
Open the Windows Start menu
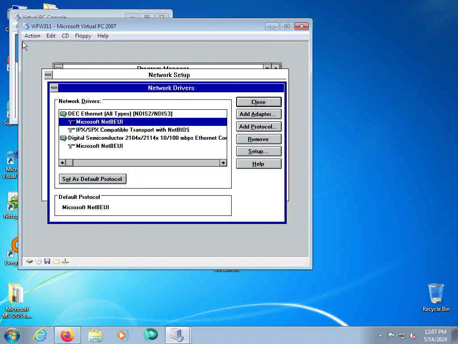(x=12, y=335)
